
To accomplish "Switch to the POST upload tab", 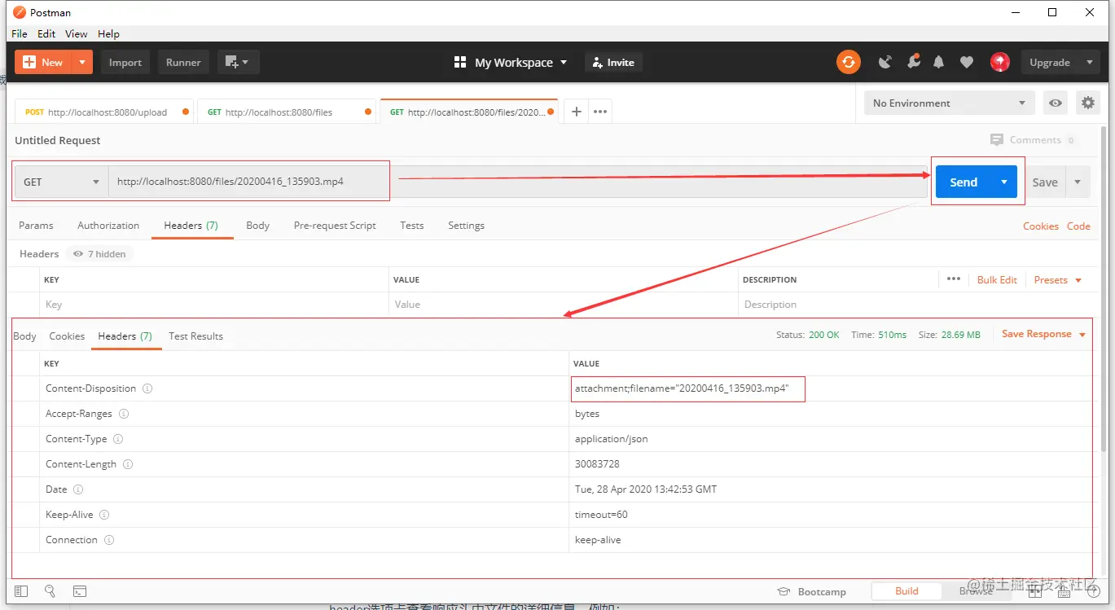I will pos(103,112).
